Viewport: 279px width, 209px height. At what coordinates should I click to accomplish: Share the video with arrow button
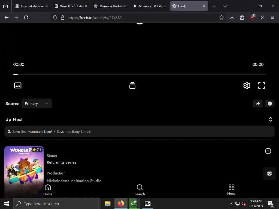(258, 104)
